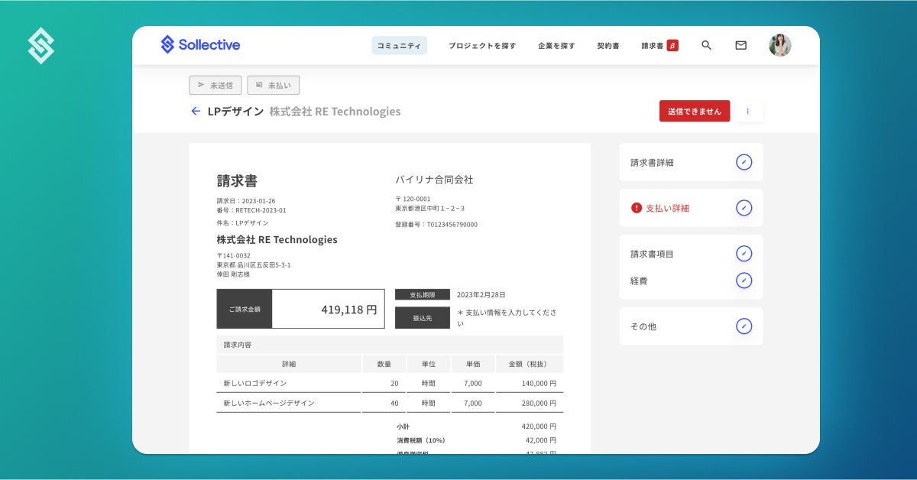Click the red warning icon by 支払い詳細
Screen dimensions: 917x480
637,208
